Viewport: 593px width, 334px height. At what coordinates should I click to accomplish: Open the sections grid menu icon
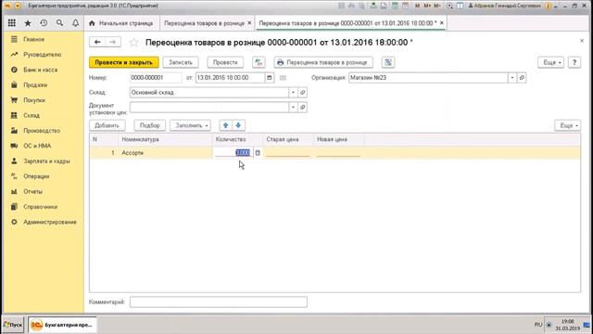(12, 23)
